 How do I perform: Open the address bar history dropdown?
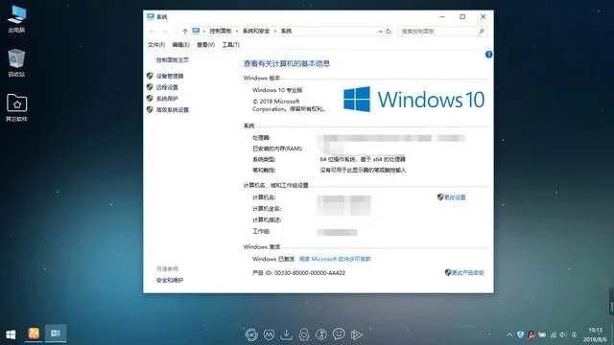click(380, 31)
